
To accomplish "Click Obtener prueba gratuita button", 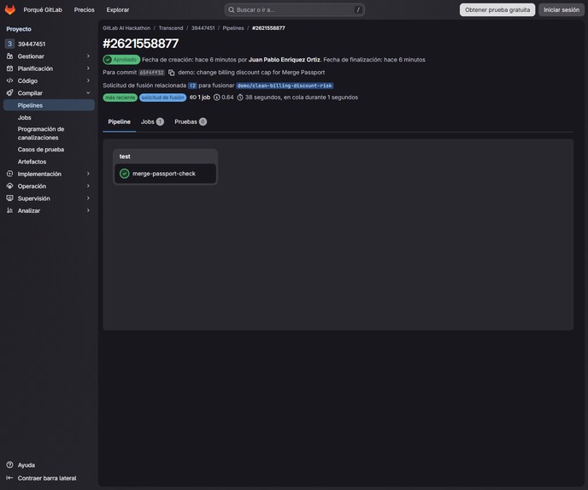I will point(497,9).
